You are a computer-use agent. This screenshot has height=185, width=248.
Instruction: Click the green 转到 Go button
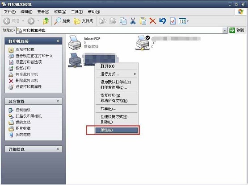coord(237,30)
